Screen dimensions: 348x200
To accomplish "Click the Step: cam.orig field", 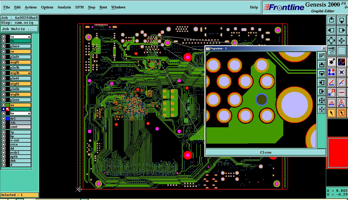I will pyautogui.click(x=19, y=22).
